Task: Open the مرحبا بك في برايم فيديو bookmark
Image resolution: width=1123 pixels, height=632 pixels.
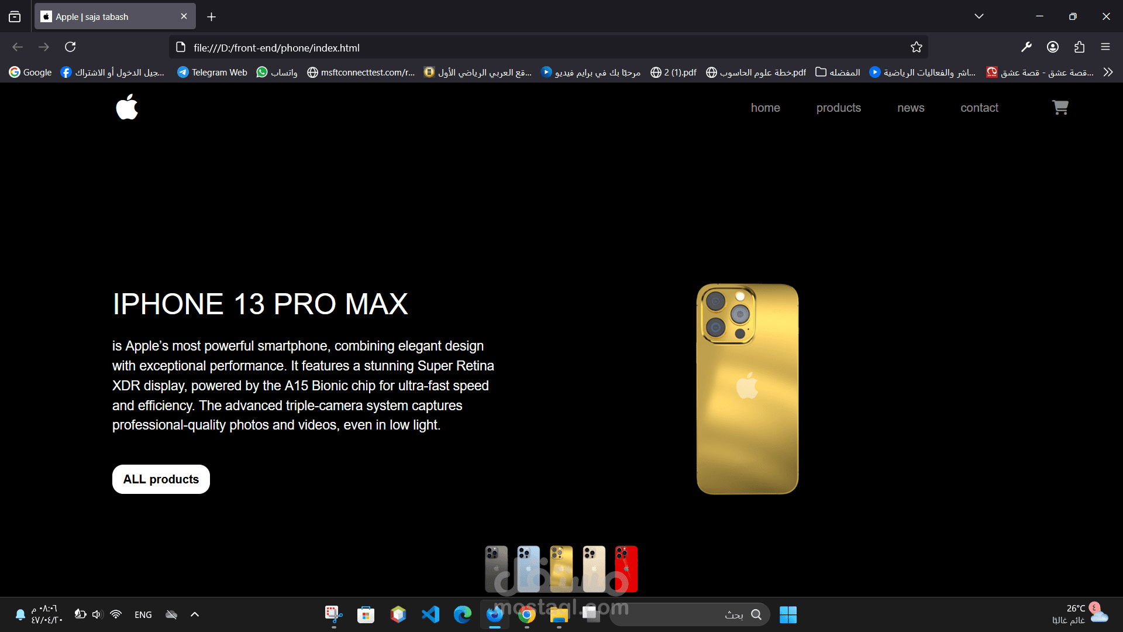Action: point(591,72)
